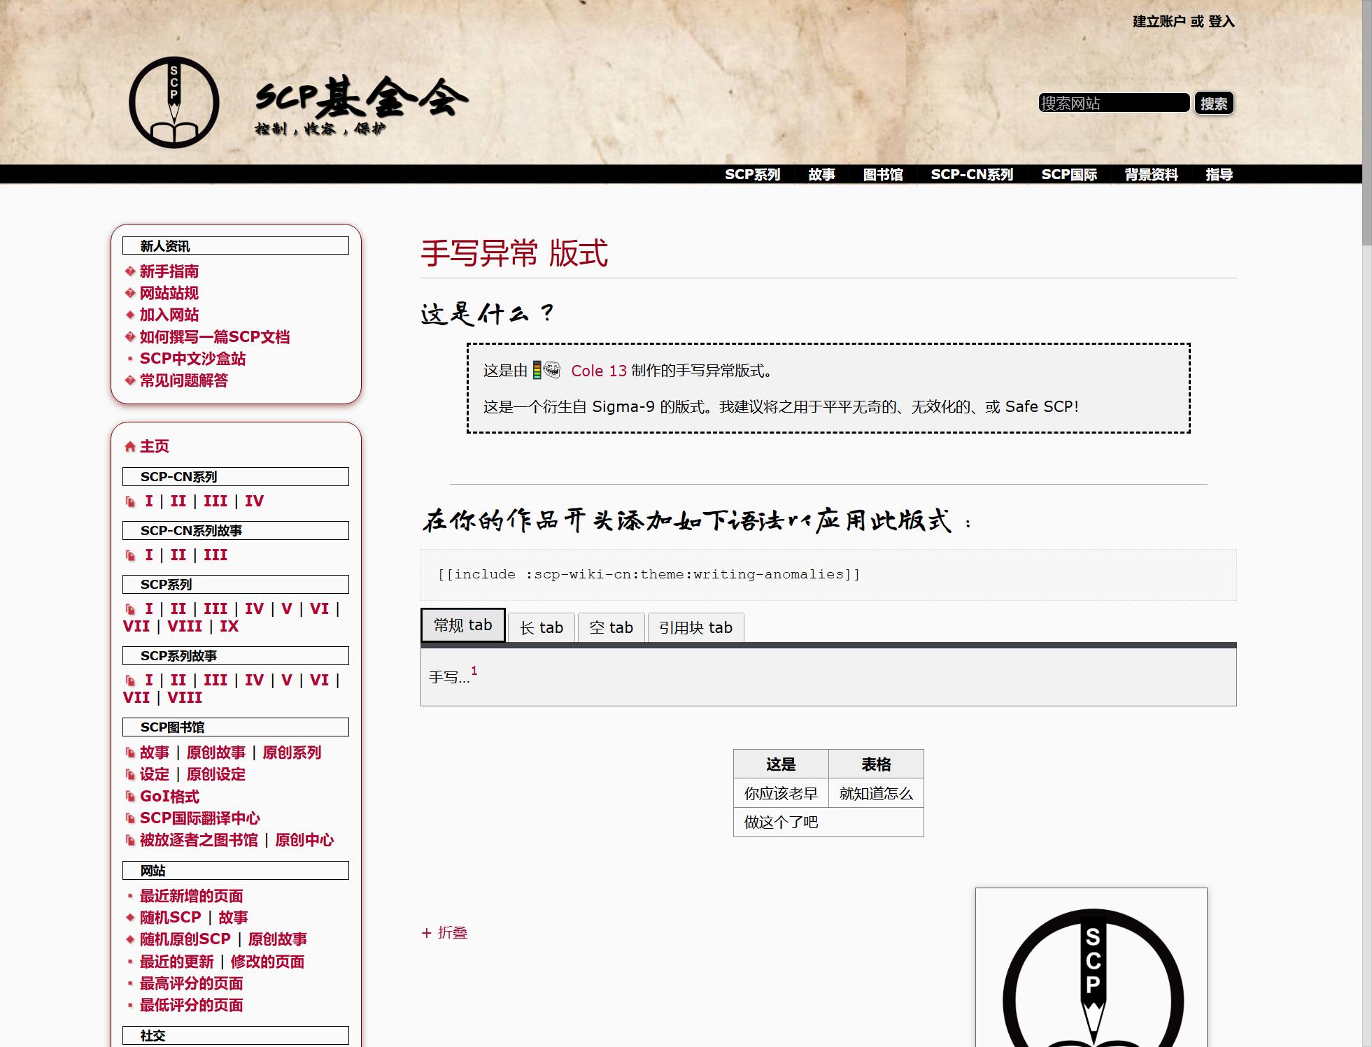
Task: Click the document icon next to GoI格式
Action: pos(130,797)
